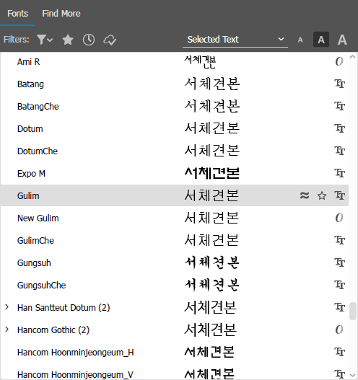
Task: Click the Korean sample preview for Batang
Action: tap(212, 84)
